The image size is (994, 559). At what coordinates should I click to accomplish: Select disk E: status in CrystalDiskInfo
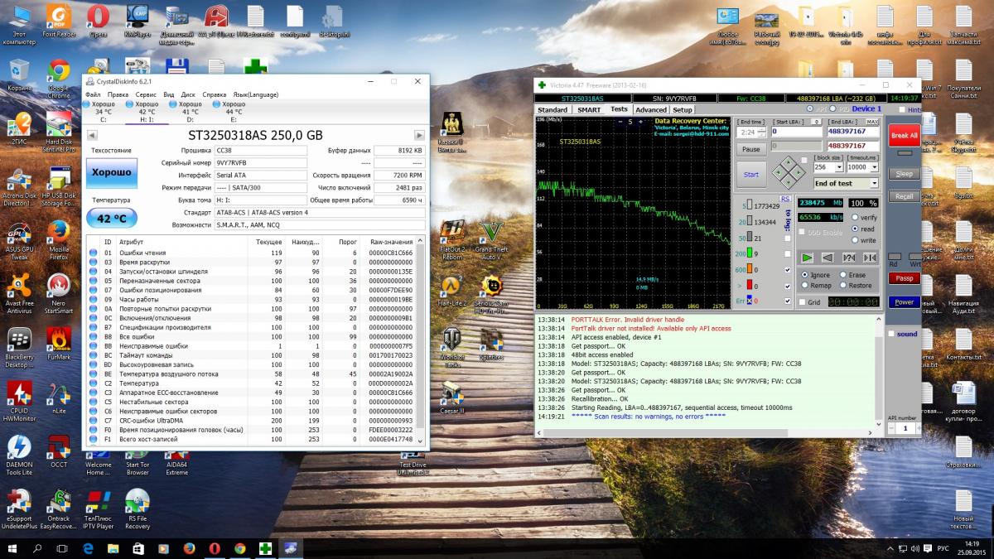[234, 112]
